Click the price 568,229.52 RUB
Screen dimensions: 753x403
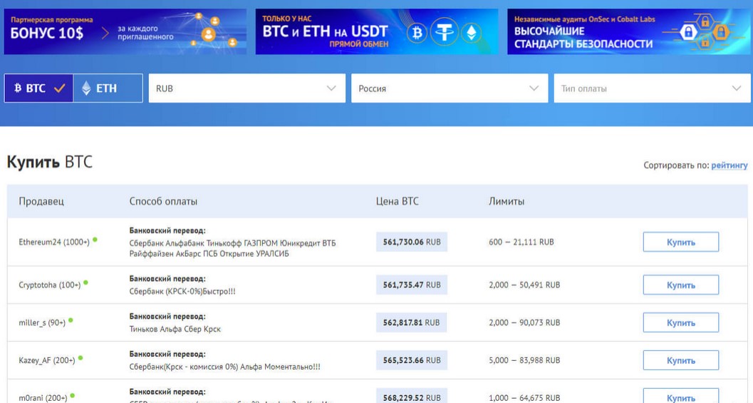412,397
